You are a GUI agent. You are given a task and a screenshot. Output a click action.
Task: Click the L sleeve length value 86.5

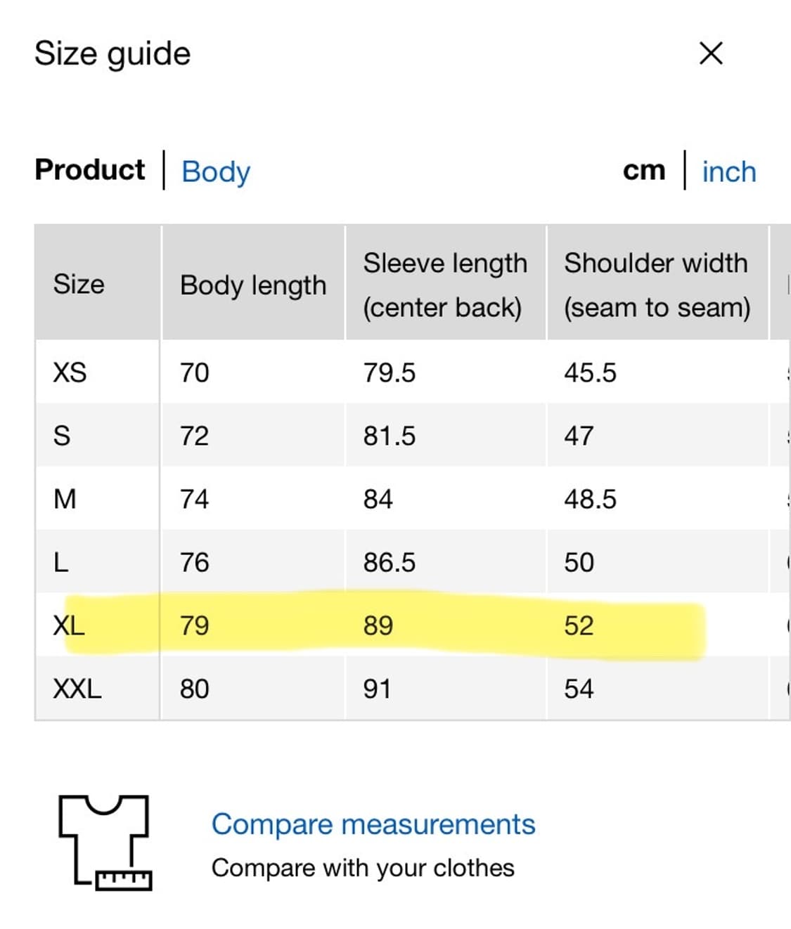(390, 562)
